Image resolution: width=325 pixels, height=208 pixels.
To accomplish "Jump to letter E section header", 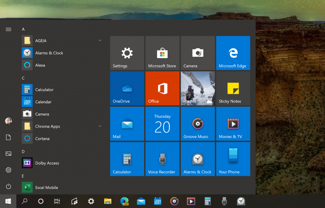I will point(23,176).
